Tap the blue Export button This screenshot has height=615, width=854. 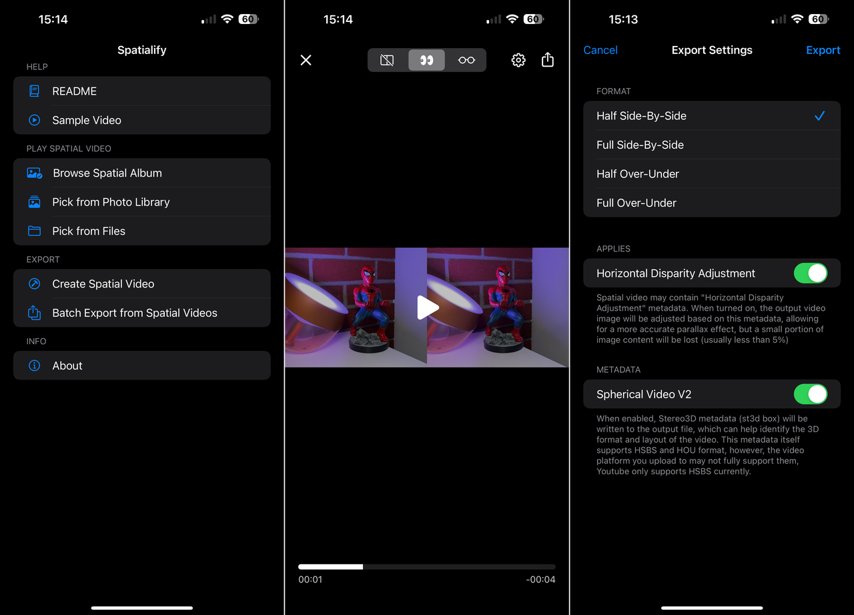tap(823, 50)
